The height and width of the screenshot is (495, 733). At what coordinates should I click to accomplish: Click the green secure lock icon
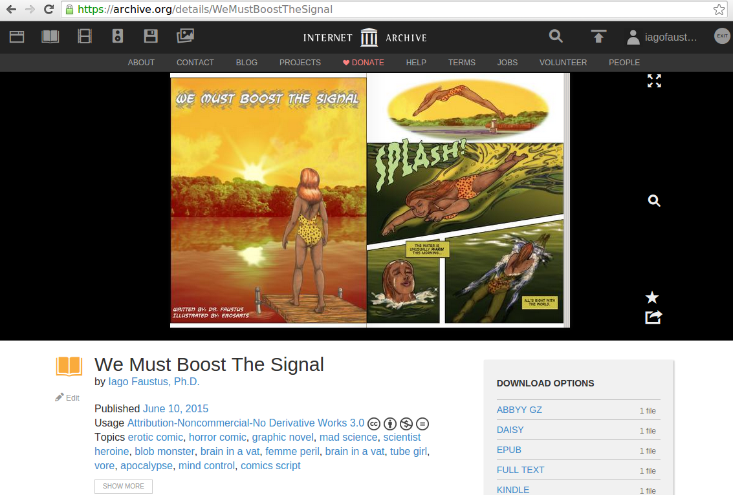[69, 9]
